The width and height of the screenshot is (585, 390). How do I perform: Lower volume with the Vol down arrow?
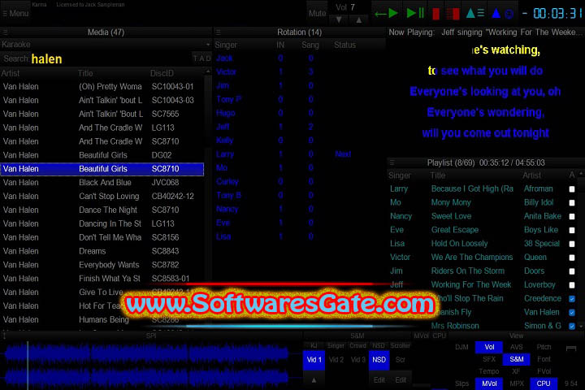[338, 19]
